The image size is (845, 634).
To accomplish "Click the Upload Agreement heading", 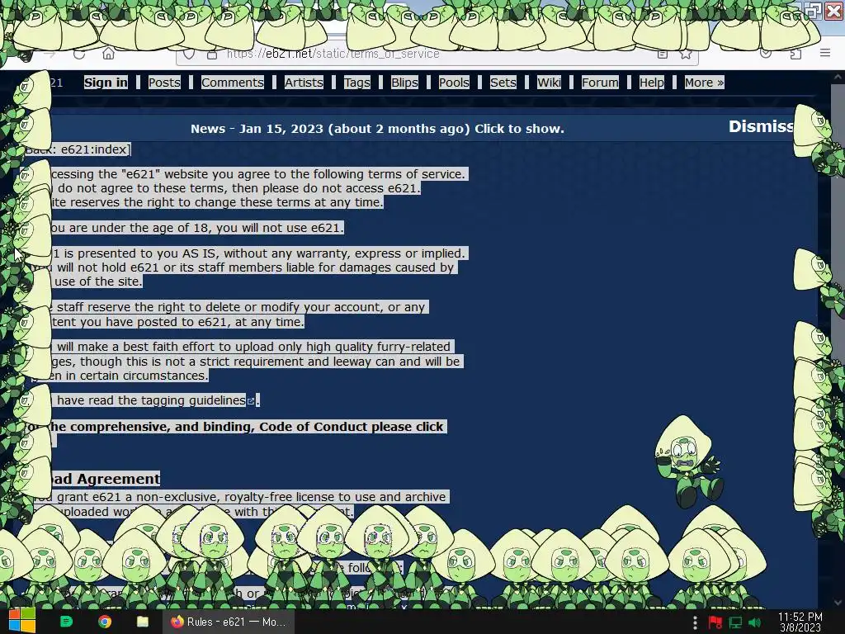I will (106, 479).
